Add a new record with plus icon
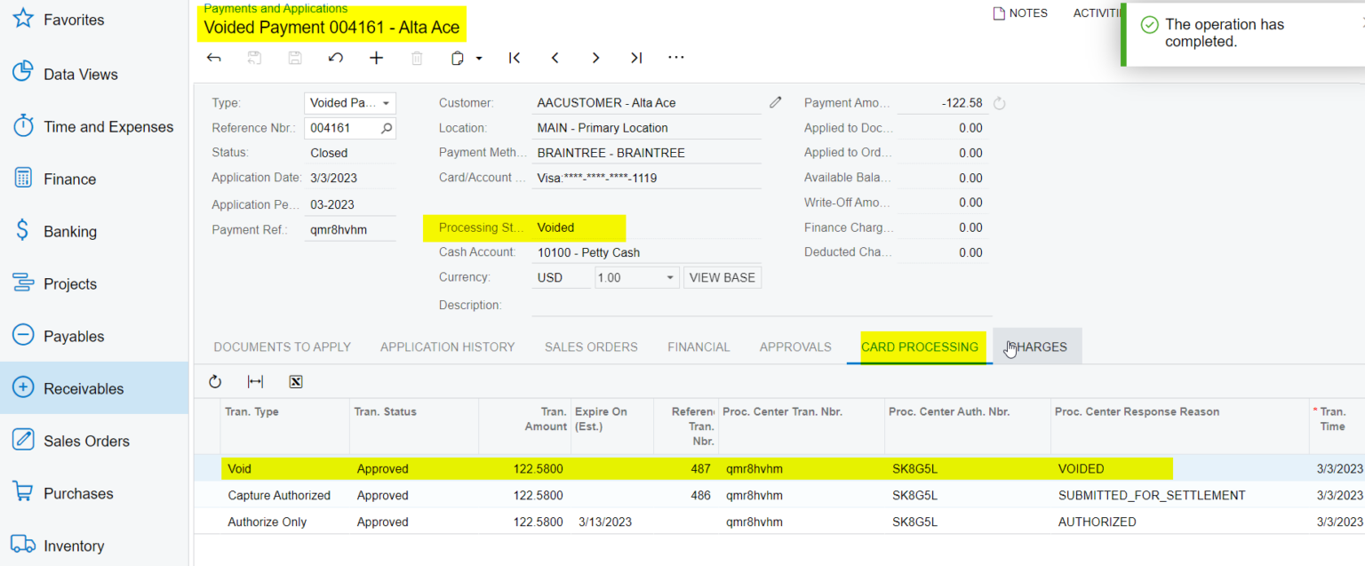This screenshot has height=566, width=1365. (x=377, y=58)
